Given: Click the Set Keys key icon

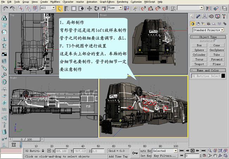Looking at the screenshot, I should coord(135,153).
